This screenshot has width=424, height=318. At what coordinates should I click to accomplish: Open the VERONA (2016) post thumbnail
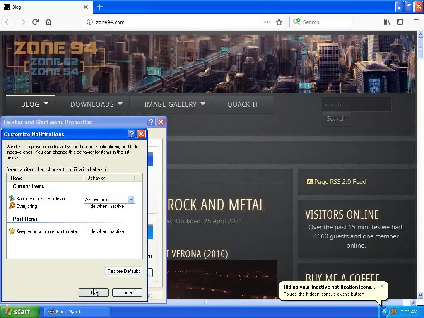222,279
